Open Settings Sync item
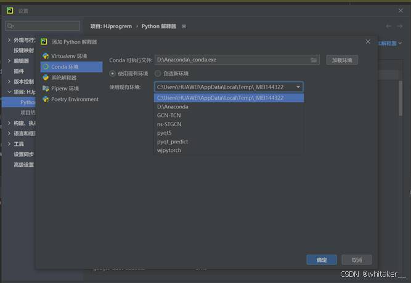Screen dimensions: 411x283 tap(23, 154)
